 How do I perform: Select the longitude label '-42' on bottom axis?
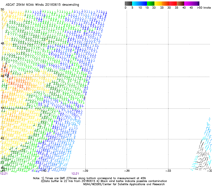[x=44, y=171]
